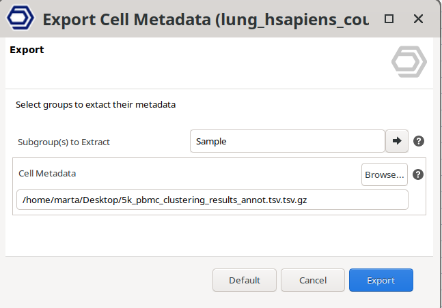442x308 pixels.
Task: Open help icon for Cell Metadata
Action: pyautogui.click(x=419, y=174)
